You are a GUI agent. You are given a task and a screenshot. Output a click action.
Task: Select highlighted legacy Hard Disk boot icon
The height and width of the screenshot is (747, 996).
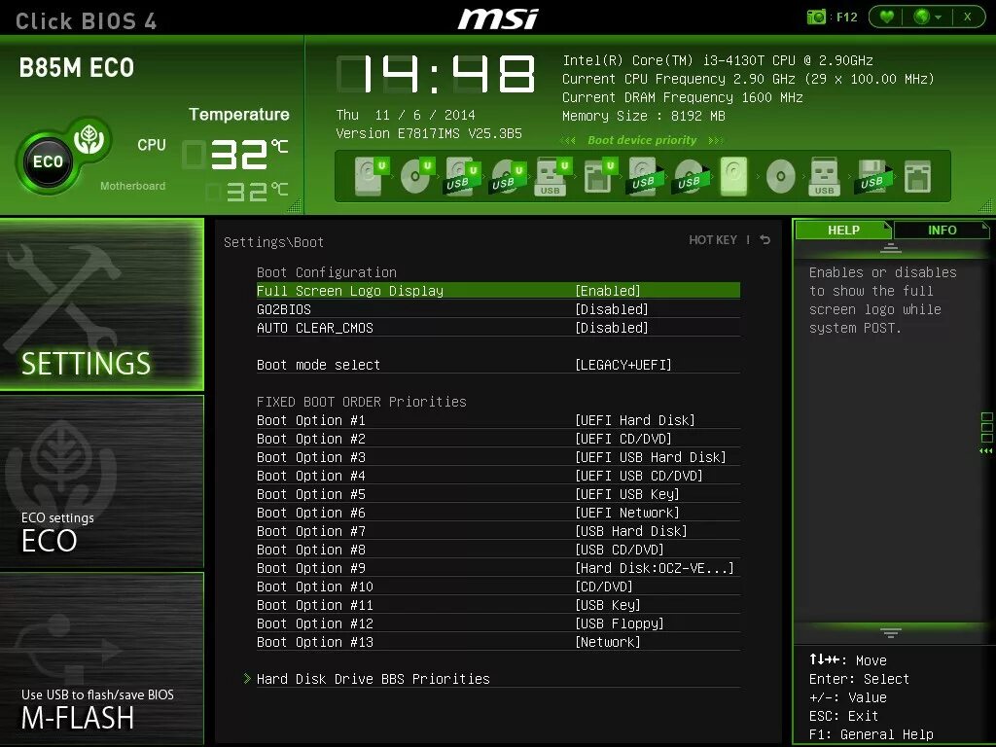point(734,175)
